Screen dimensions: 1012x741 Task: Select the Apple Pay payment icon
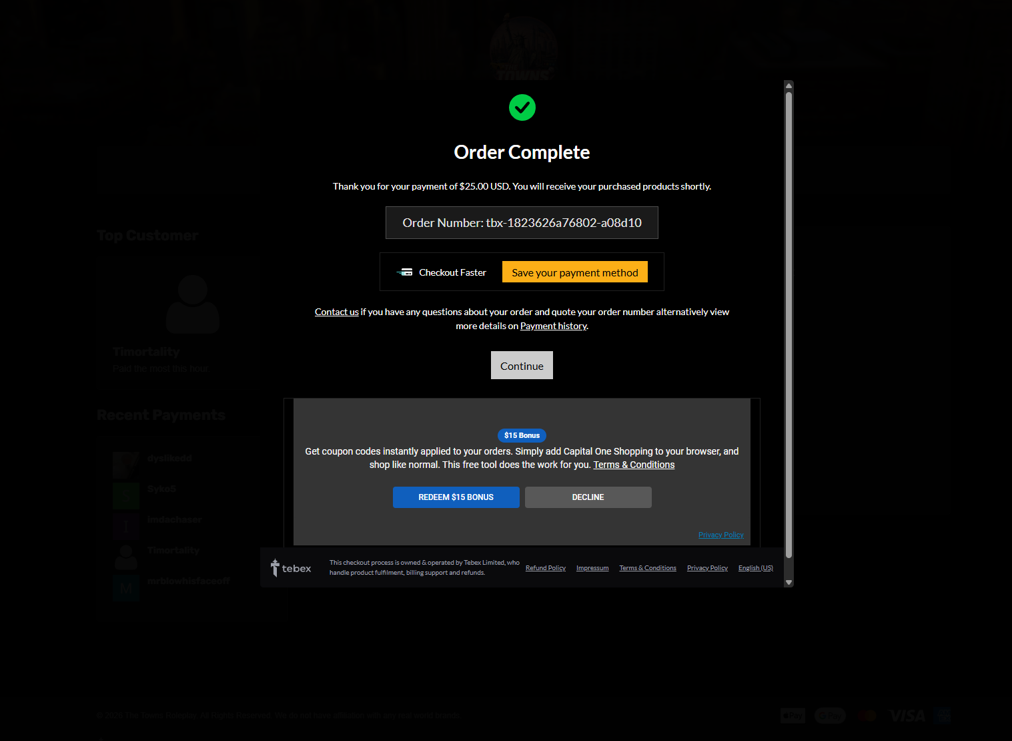(x=793, y=715)
